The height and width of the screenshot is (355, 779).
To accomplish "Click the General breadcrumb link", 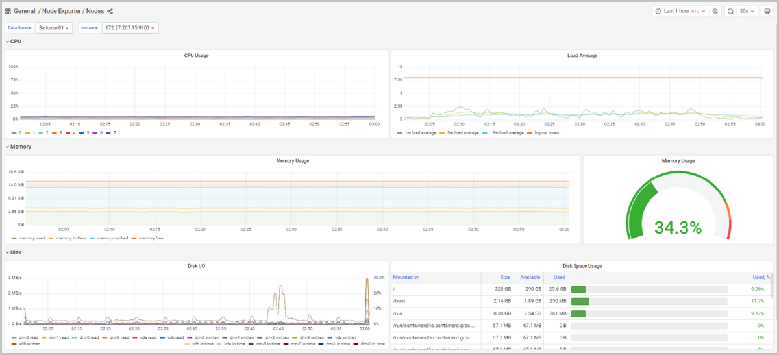I will (25, 11).
